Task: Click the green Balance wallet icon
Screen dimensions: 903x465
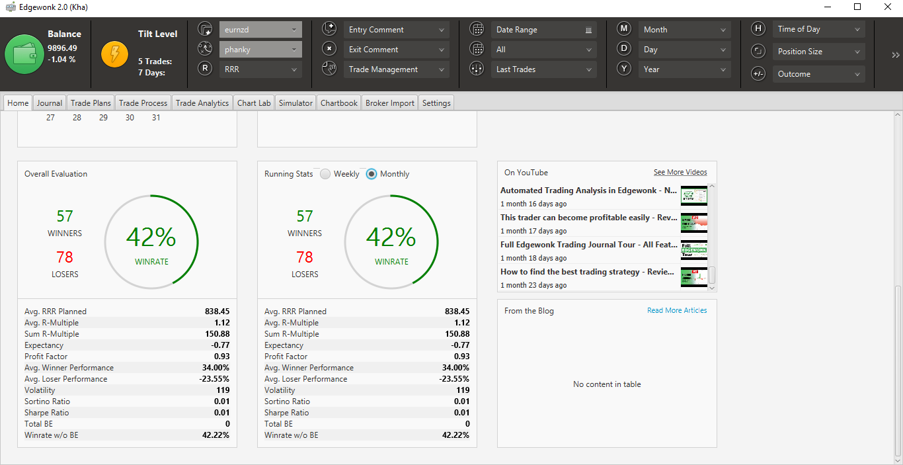Action: tap(24, 54)
